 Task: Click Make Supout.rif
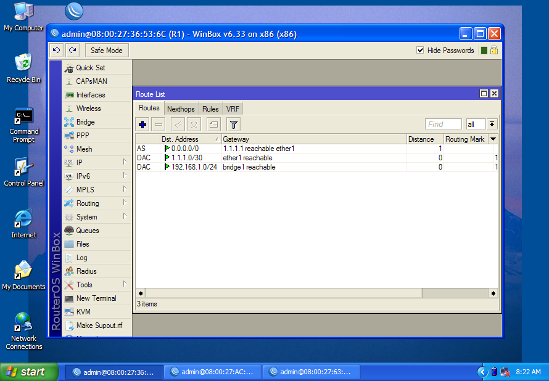click(97, 326)
